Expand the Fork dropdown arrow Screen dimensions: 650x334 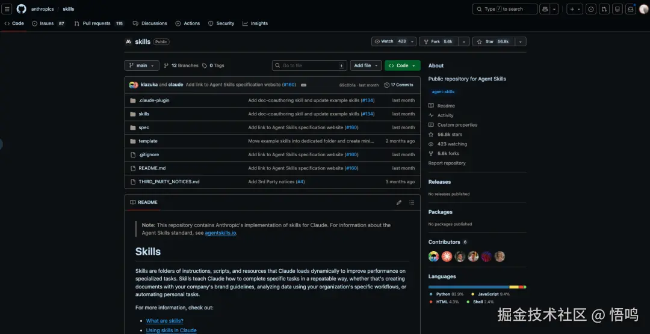pyautogui.click(x=464, y=41)
